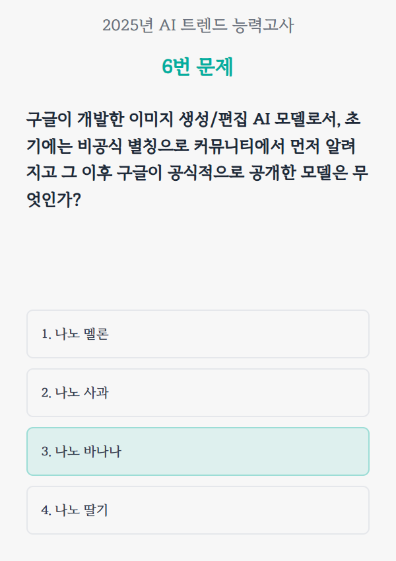Click the word 멜론 in option one
396x561 pixels.
point(96,335)
